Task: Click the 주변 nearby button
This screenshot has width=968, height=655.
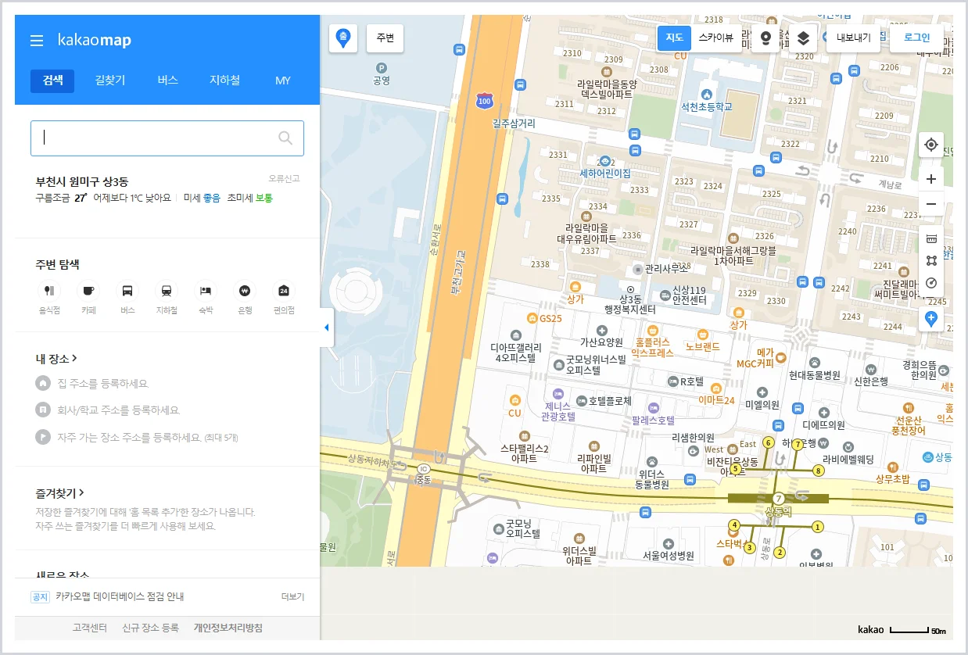Action: coord(385,38)
